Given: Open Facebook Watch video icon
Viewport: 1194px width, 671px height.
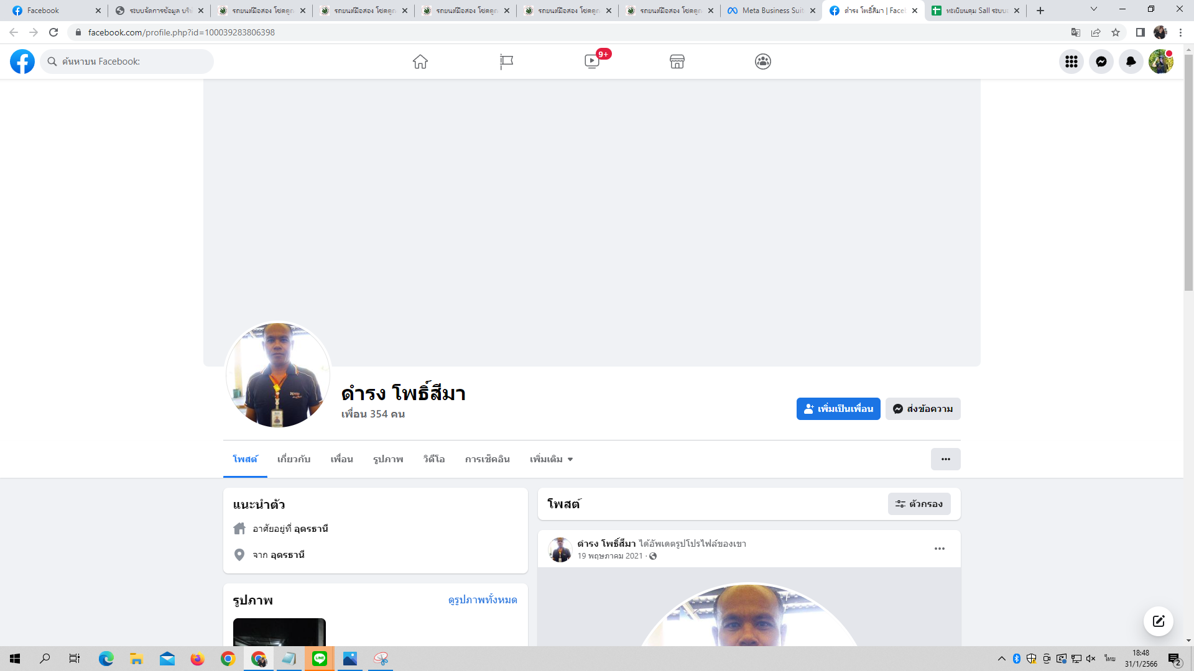Looking at the screenshot, I should pos(592,62).
